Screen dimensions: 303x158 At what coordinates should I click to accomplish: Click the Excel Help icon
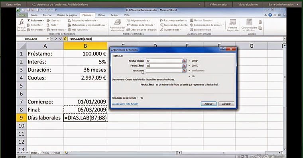click(x=270, y=15)
